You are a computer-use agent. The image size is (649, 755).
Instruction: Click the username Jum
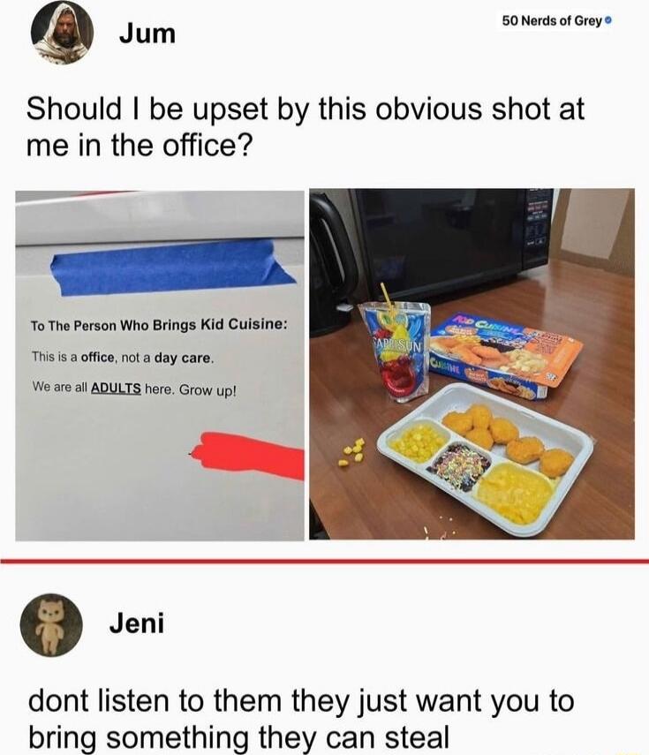(147, 34)
